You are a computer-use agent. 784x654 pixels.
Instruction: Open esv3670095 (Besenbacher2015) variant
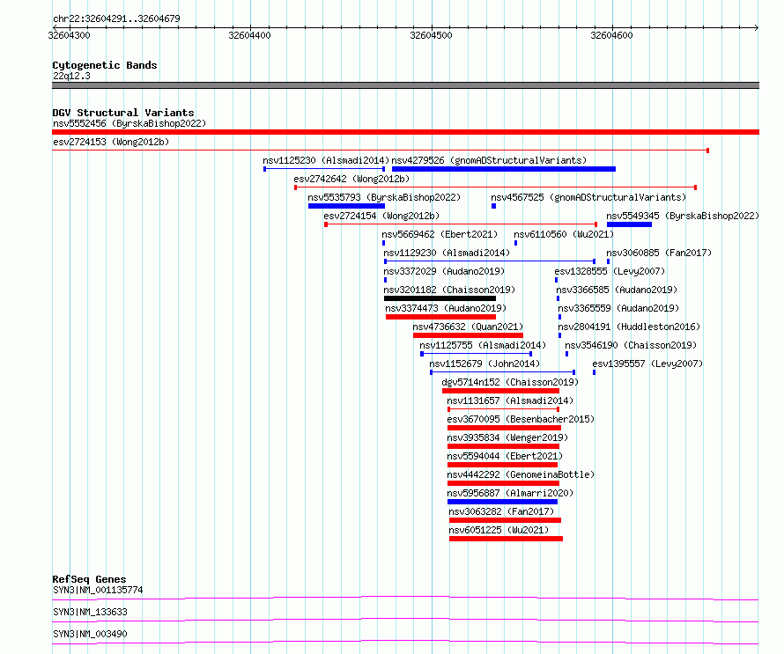[521, 419]
